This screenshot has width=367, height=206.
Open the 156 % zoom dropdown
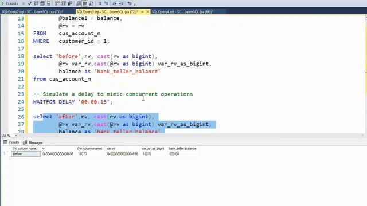pos(16,136)
